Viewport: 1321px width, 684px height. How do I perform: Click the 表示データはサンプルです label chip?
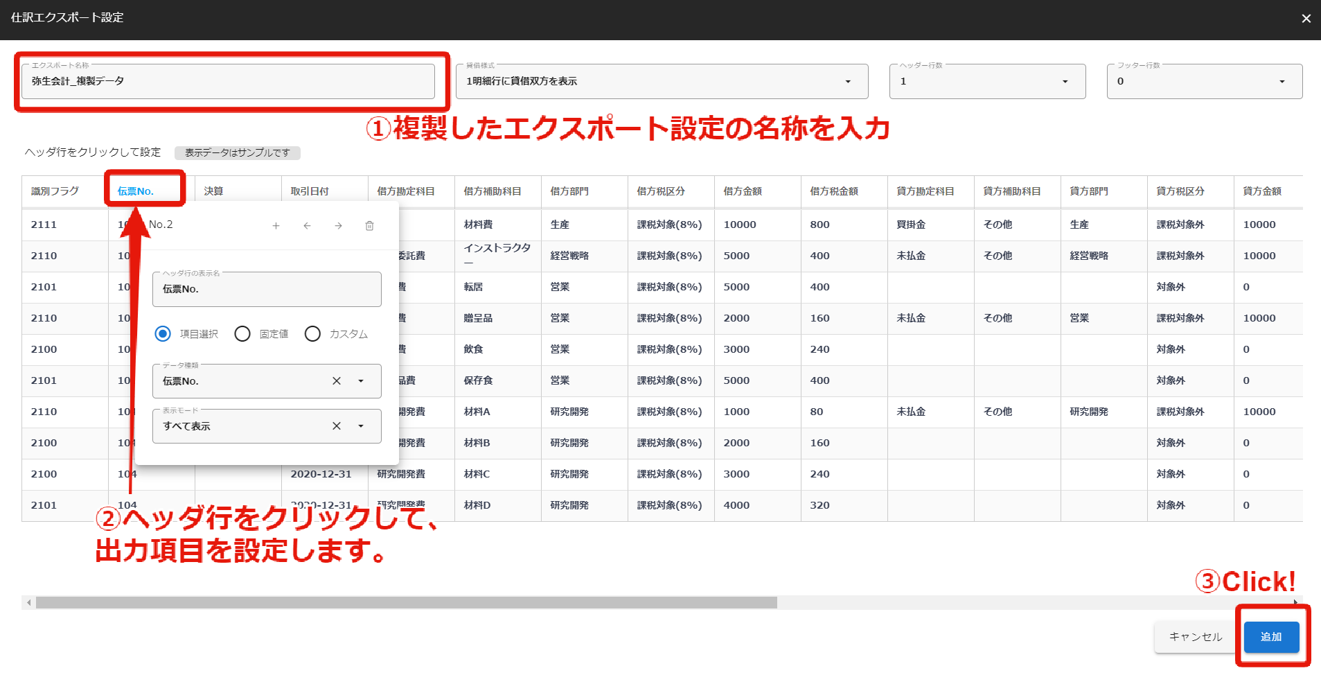pos(238,152)
